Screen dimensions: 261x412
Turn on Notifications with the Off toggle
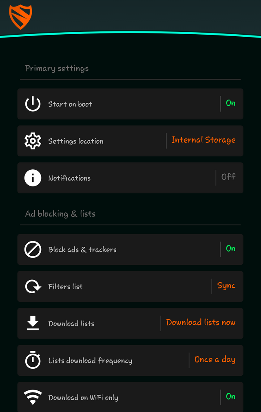point(228,177)
